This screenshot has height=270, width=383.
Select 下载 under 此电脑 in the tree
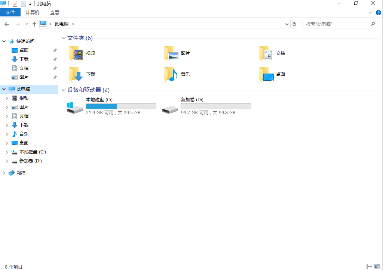24,125
